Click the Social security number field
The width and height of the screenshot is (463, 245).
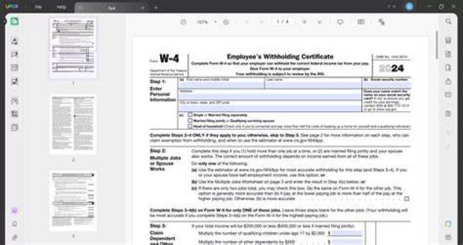[386, 85]
